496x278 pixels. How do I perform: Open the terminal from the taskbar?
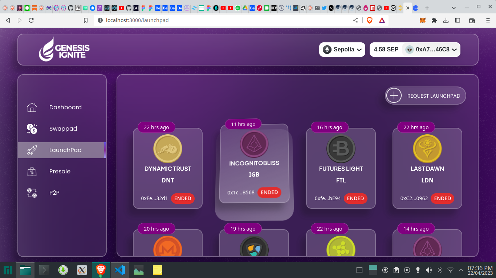point(44,270)
